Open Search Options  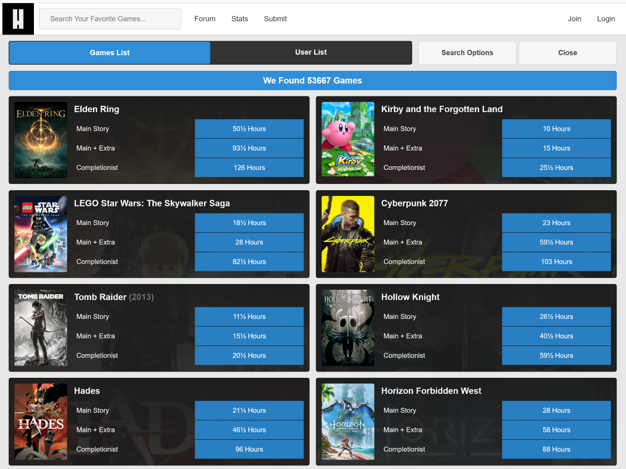coord(467,53)
